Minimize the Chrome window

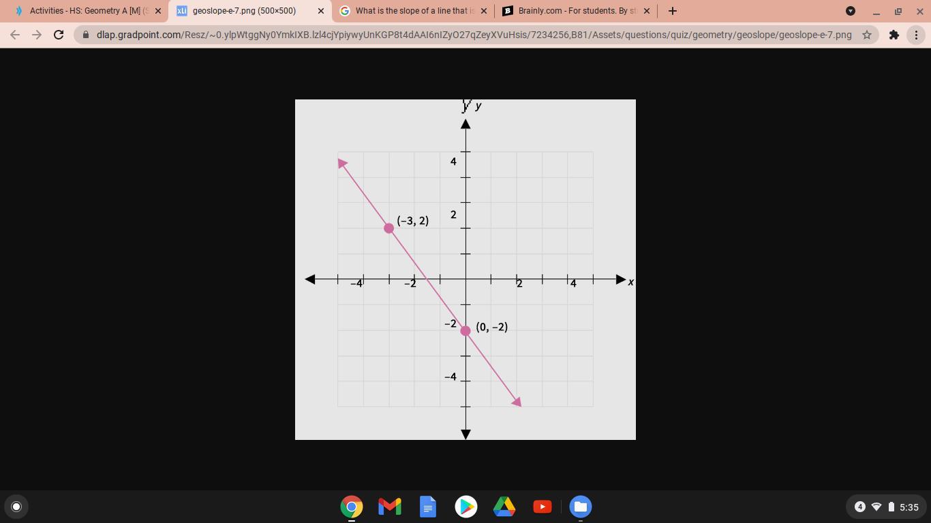[x=876, y=11]
